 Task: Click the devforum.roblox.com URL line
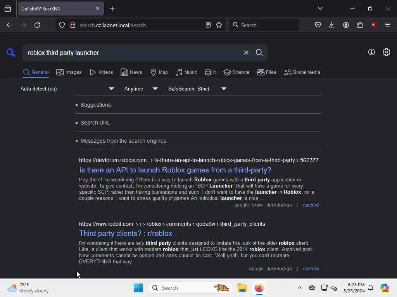pyautogui.click(x=199, y=160)
